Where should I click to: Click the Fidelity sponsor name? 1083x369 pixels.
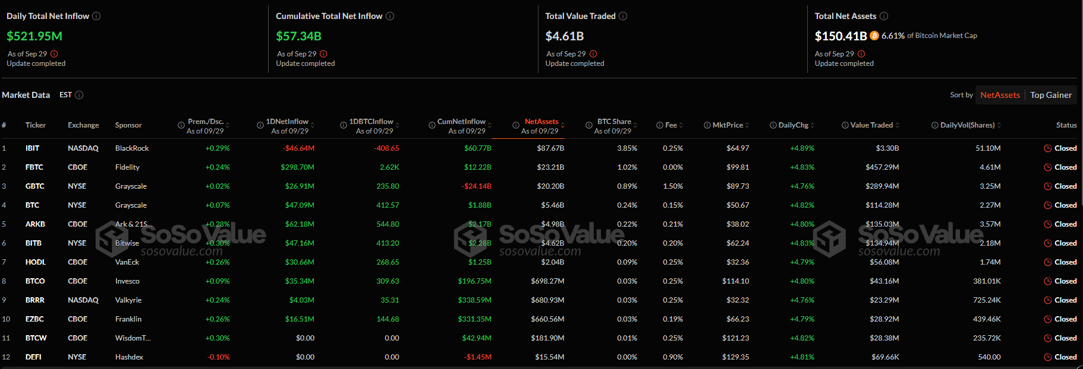click(127, 167)
